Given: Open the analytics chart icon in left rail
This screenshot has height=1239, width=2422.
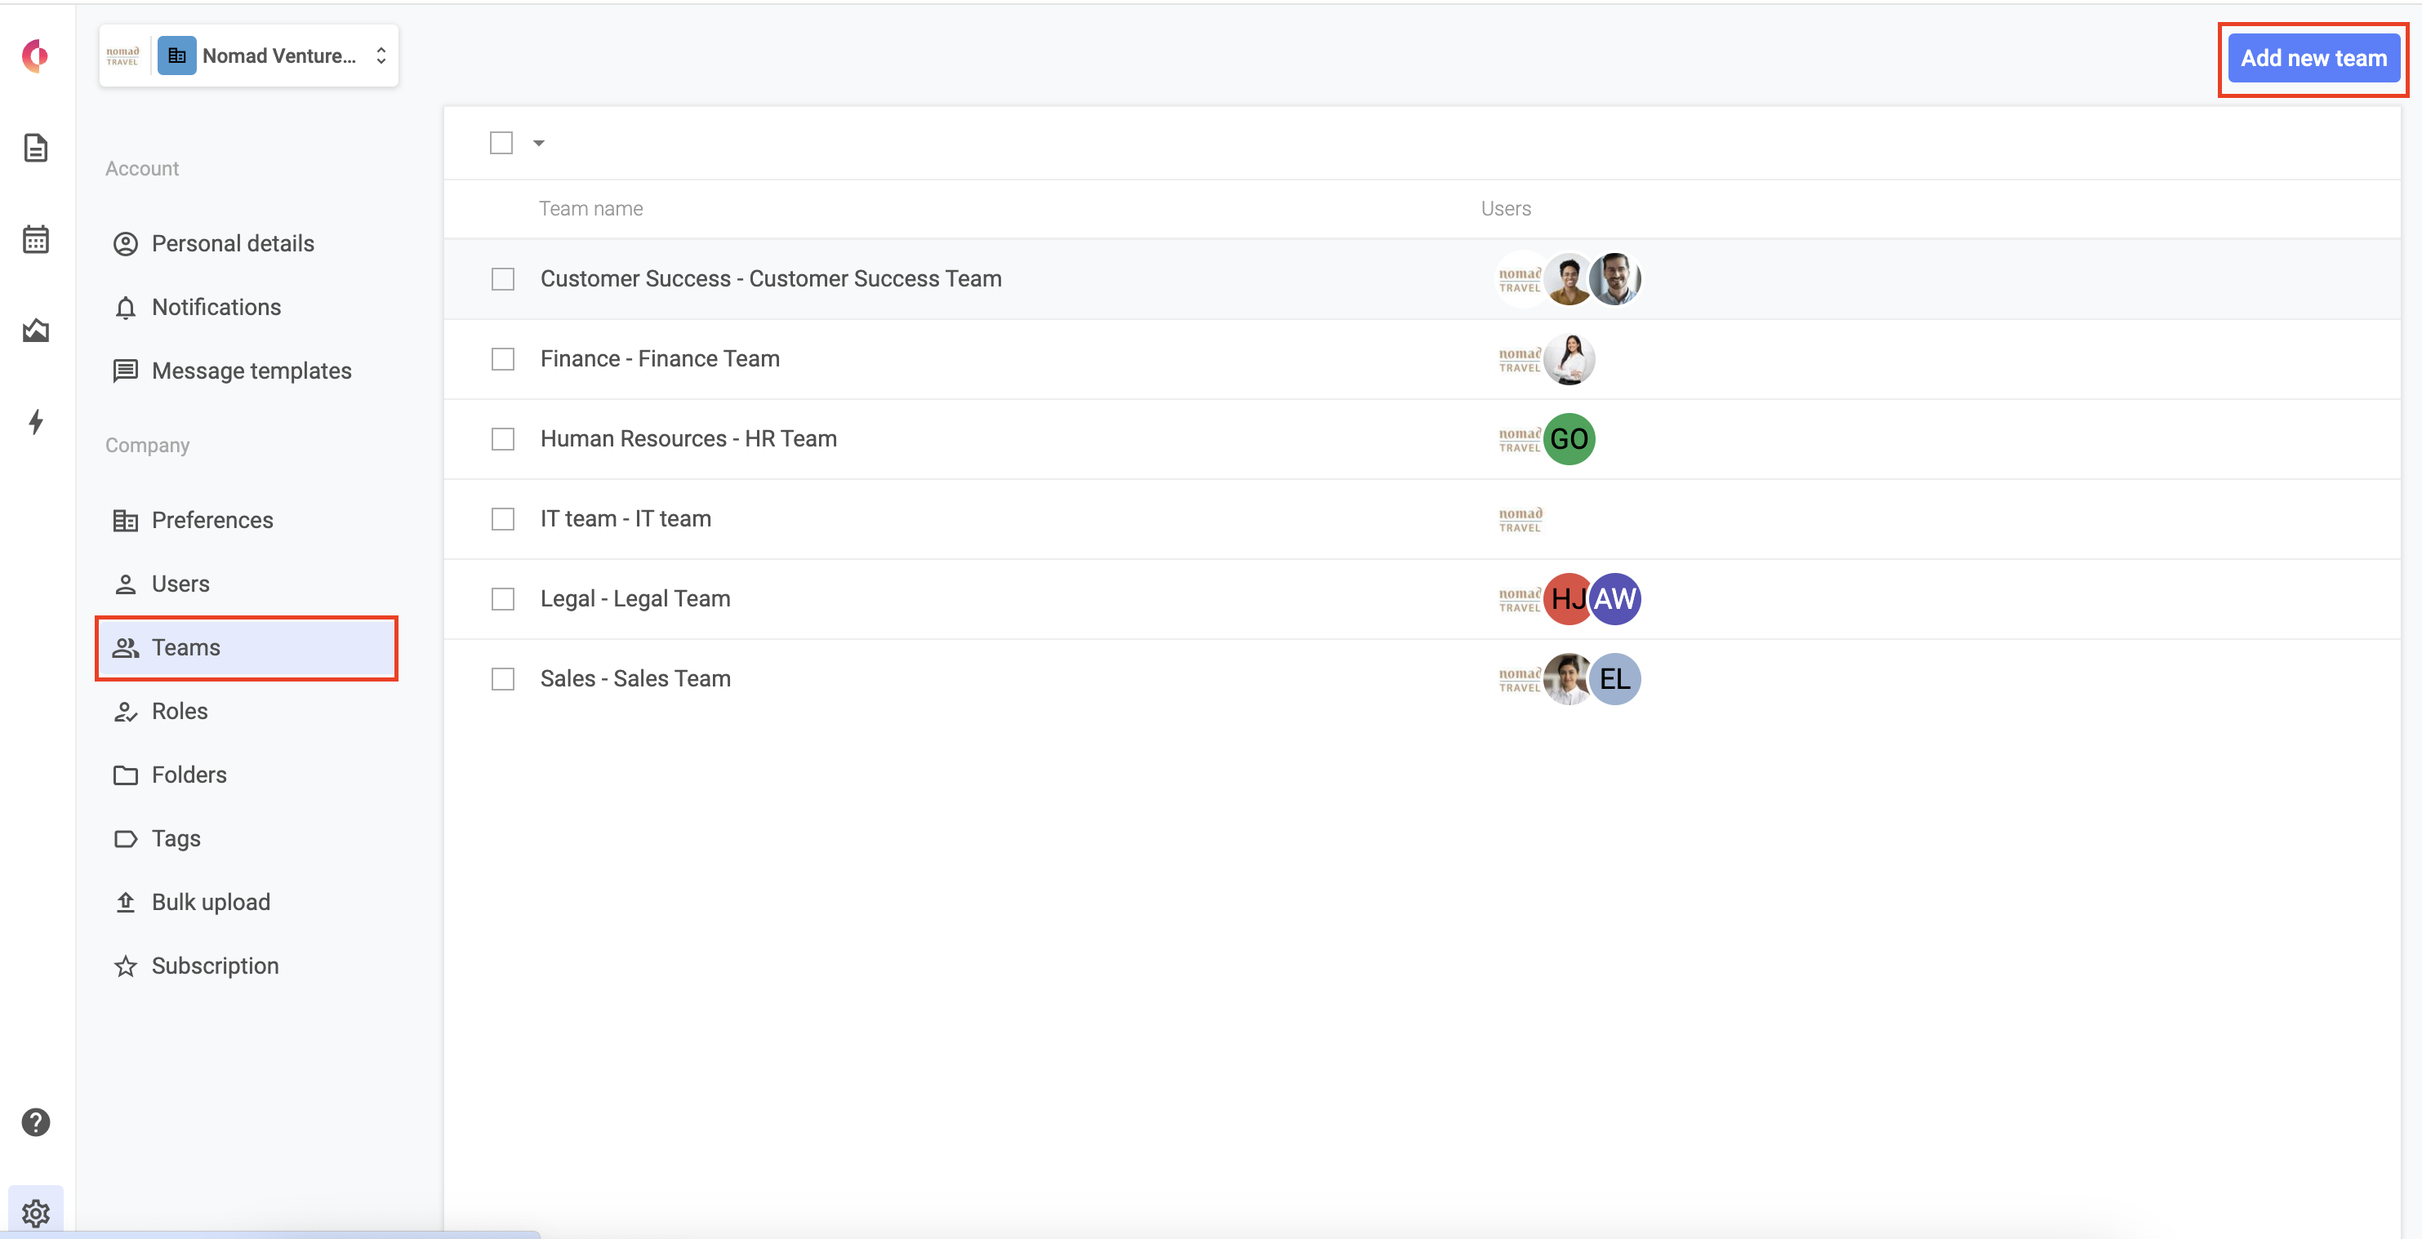Looking at the screenshot, I should tap(36, 330).
